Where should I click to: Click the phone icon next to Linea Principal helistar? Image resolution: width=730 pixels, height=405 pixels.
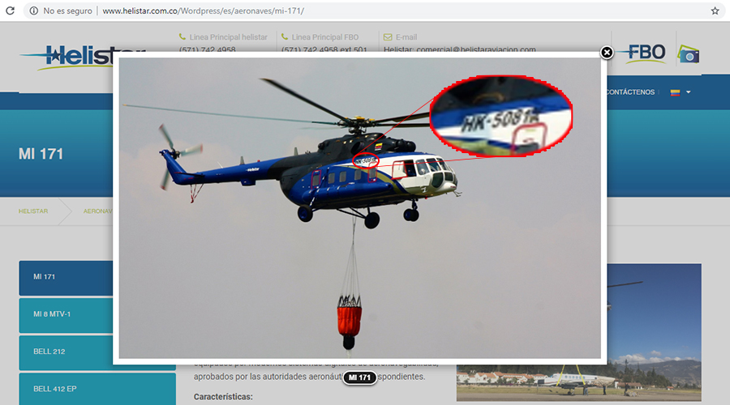182,36
